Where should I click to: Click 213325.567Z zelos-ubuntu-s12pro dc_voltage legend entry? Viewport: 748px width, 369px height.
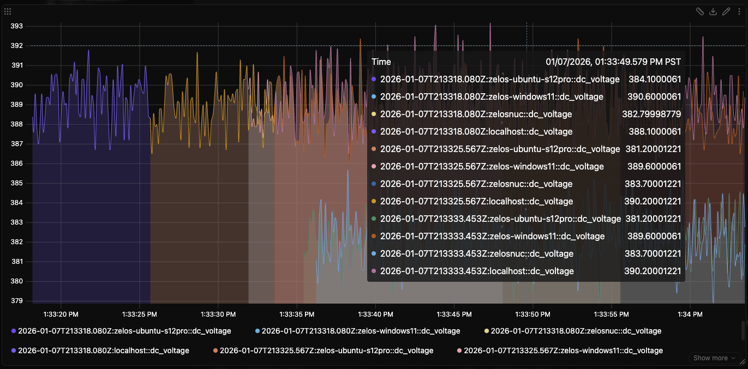(x=326, y=350)
